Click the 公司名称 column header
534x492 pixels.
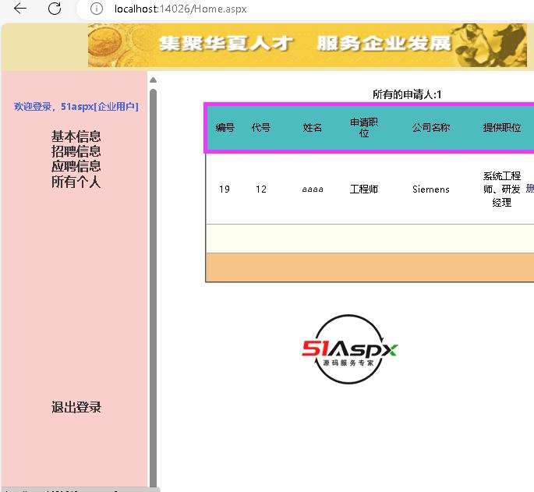point(431,128)
